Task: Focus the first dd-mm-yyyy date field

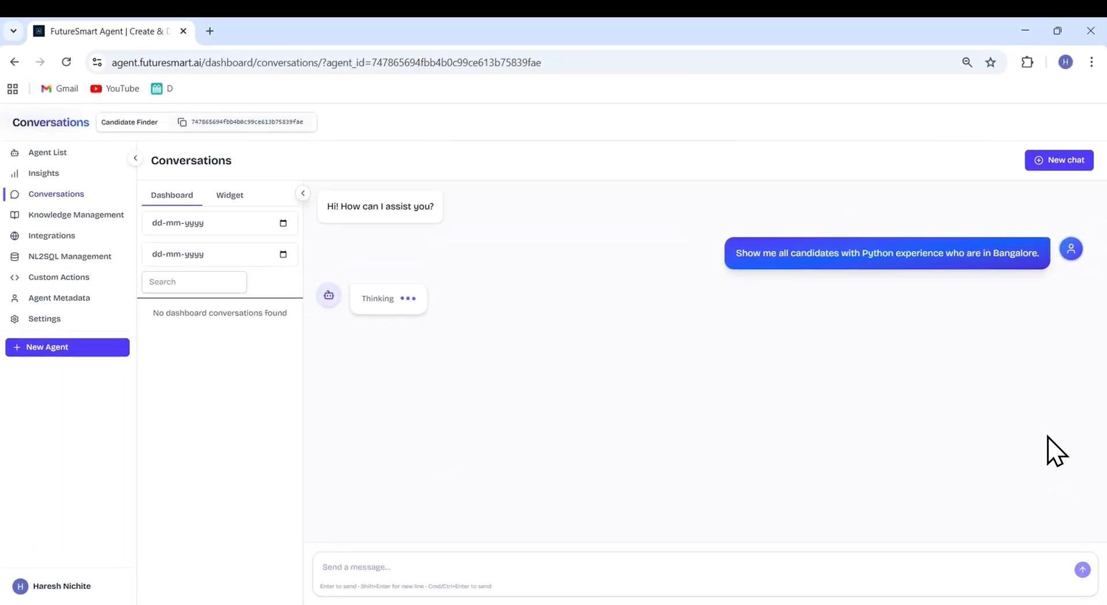Action: (x=219, y=223)
